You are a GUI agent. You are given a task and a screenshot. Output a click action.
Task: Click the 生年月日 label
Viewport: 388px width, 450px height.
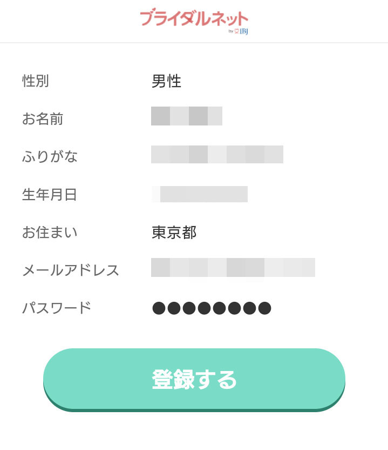[50, 195]
